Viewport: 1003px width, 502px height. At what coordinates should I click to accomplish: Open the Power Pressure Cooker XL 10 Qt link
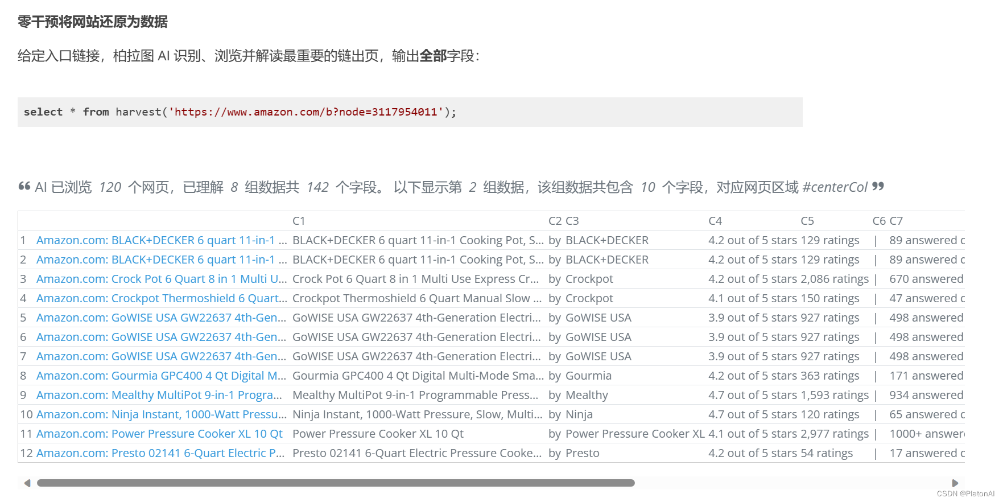pos(159,434)
